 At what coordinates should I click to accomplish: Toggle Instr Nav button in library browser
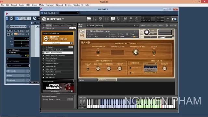pos(72,28)
